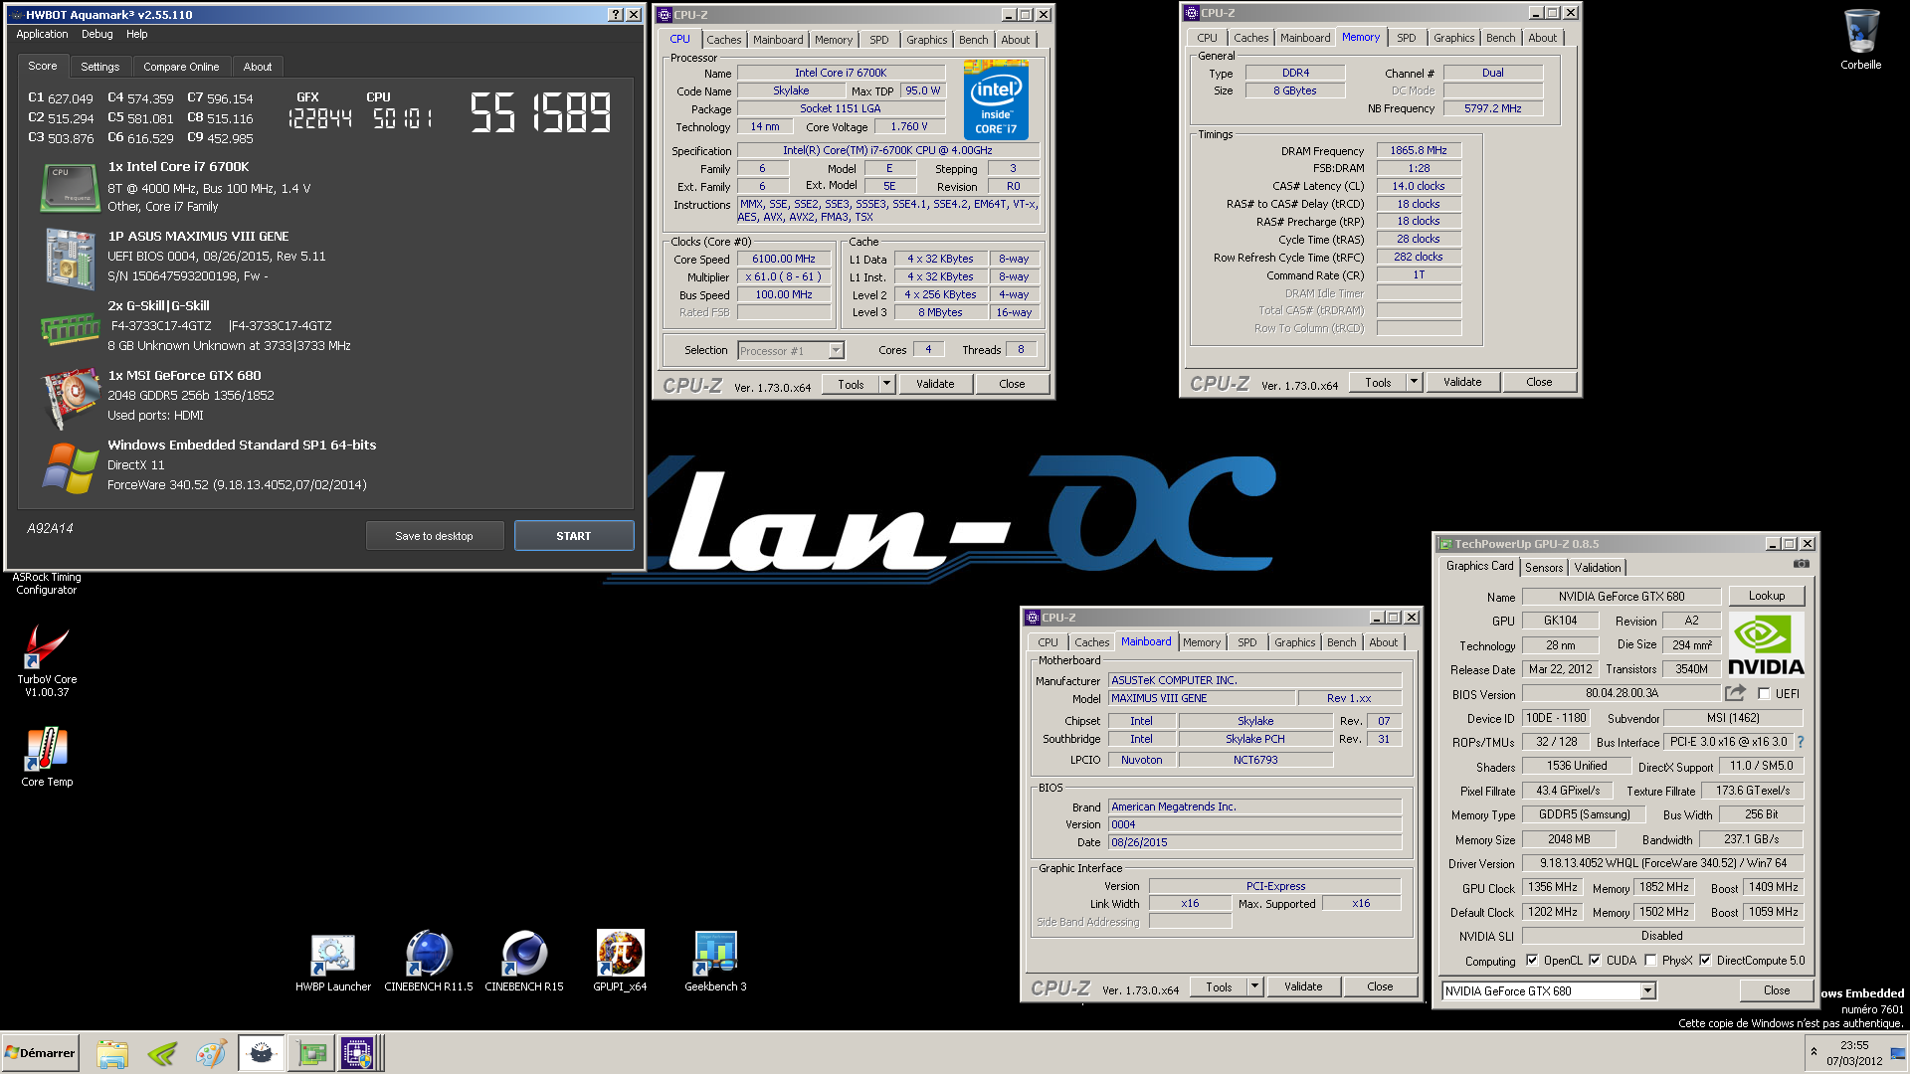1910x1074 pixels.
Task: Open the Tools dropdown arrow in Mainboard tab window
Action: 1254,986
